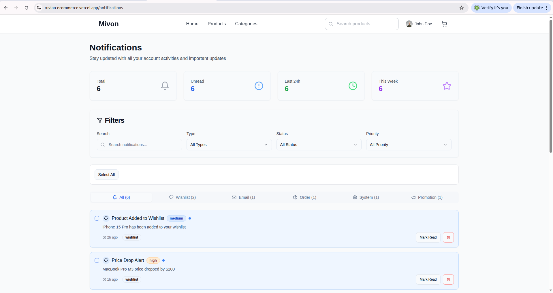Click the star icon in This Week card
The height and width of the screenshot is (293, 553).
[x=447, y=86]
